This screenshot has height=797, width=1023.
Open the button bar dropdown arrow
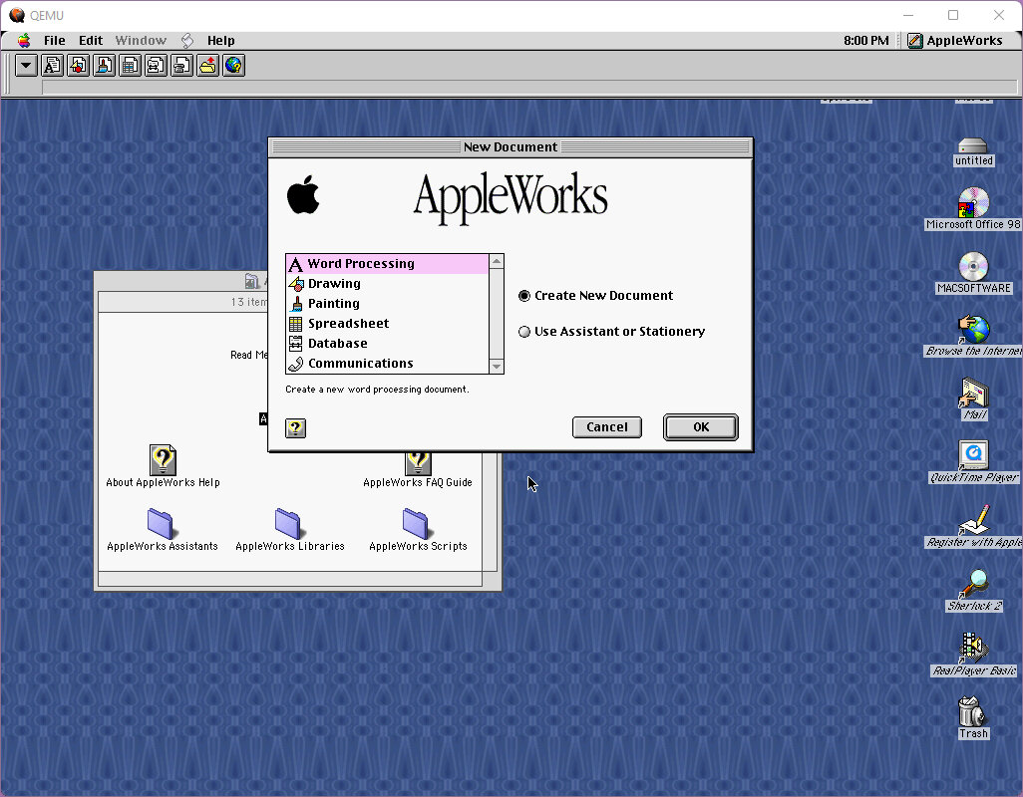pos(26,66)
